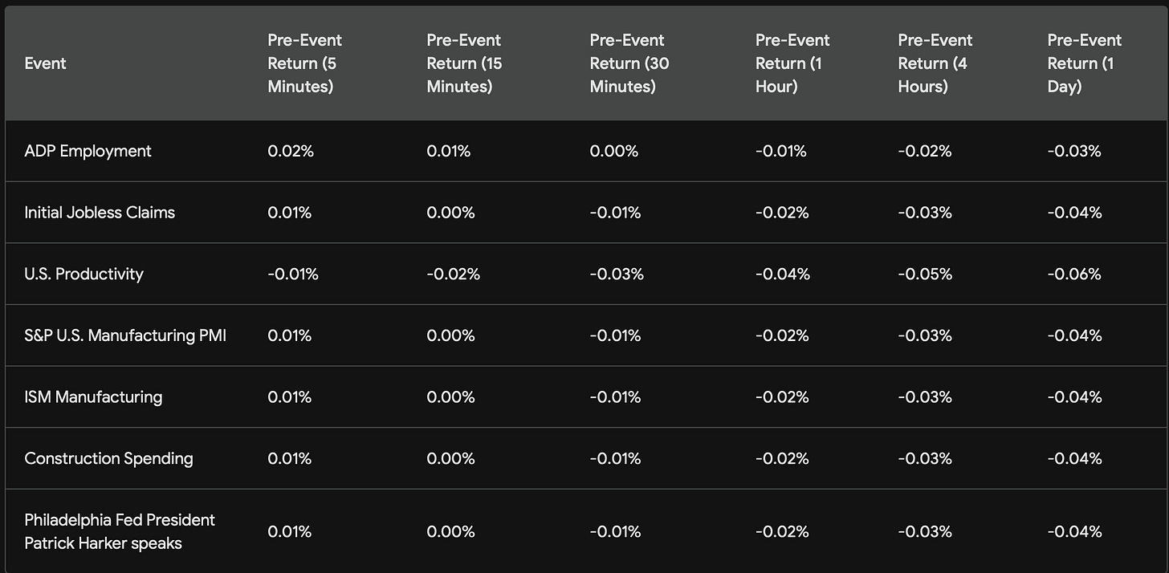
Task: Click the ISM Manufacturing row label
Action: (93, 397)
